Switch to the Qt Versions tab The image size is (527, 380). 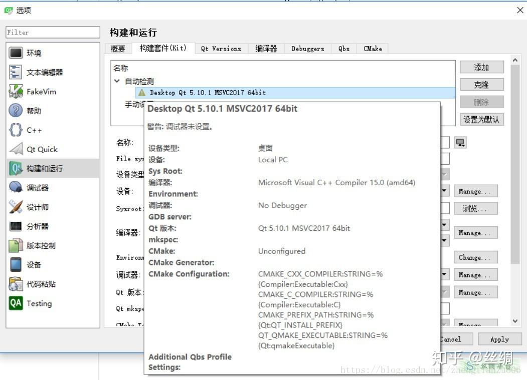click(x=221, y=49)
